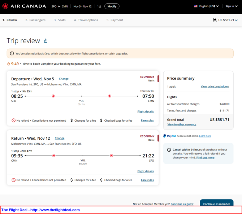Screen dimensions: 242x214
Task: Click the airplane icon between SFO and CMN
Action: point(59,6)
